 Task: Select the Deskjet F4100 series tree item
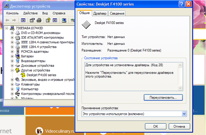[x=41, y=75]
